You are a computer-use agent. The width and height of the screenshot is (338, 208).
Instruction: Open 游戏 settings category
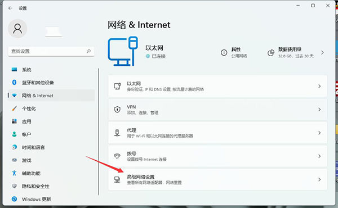[x=51, y=160]
